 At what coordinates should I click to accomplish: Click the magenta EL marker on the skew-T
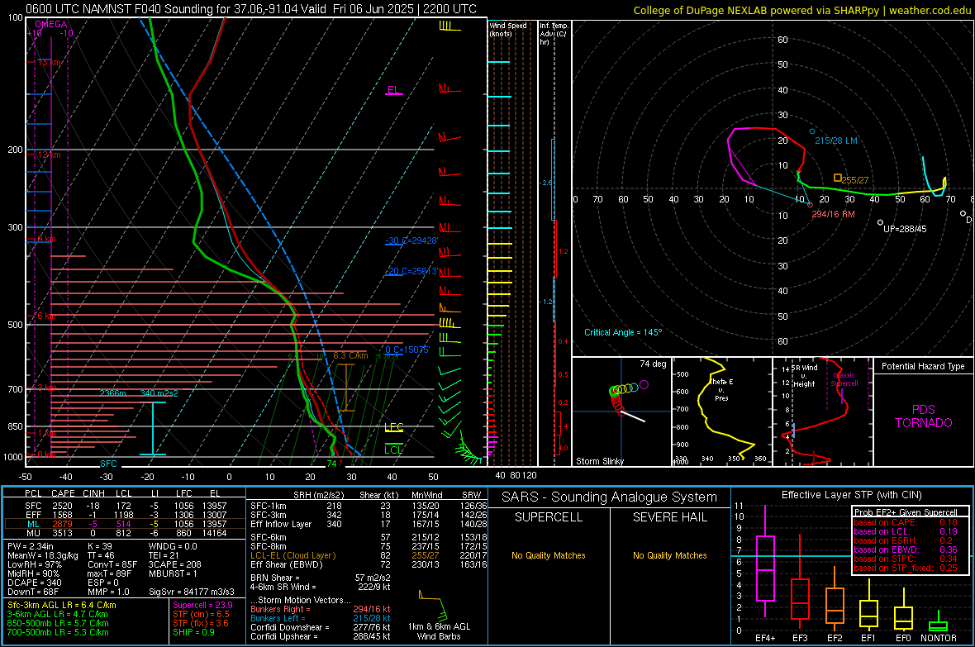(x=393, y=90)
